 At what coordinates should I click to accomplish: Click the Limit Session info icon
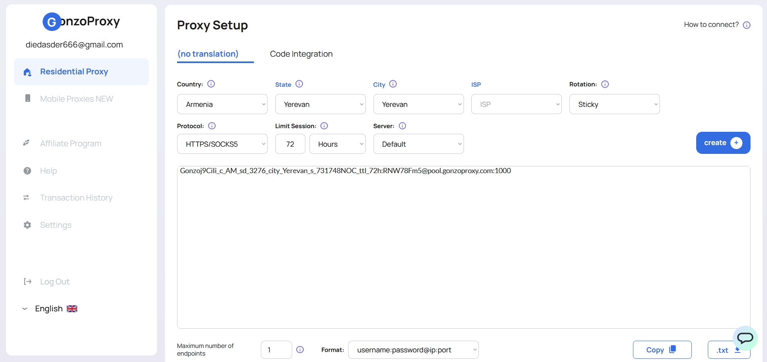324,126
